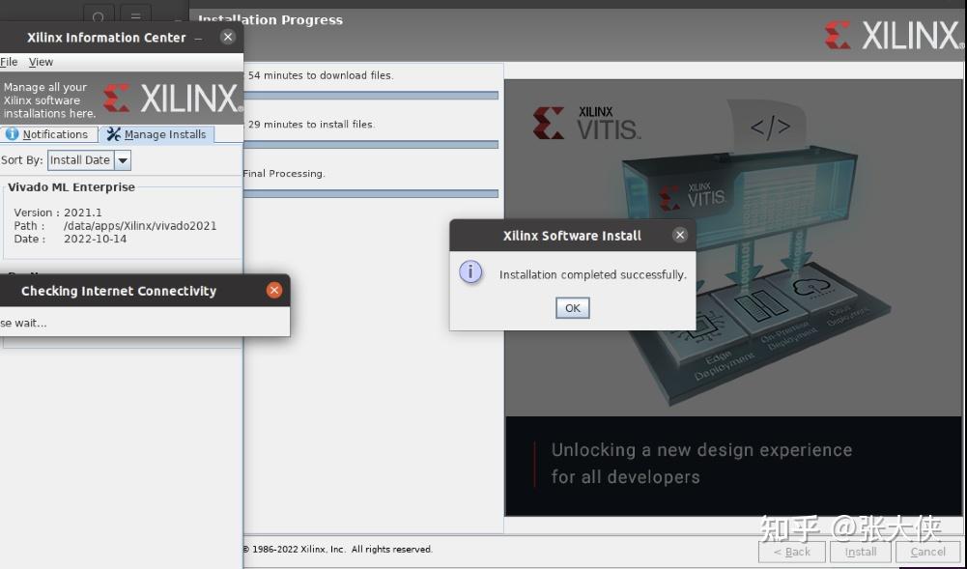Click the blue info icon in the install dialog
The width and height of the screenshot is (967, 569).
pyautogui.click(x=470, y=273)
